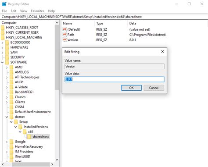The image size is (208, 167).
Task: Click the HomeNasRecovery folder icon
Action: [x=11, y=147]
